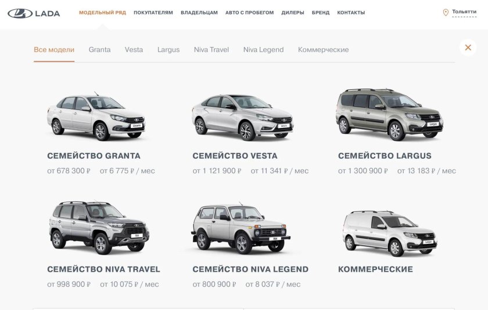Select the Niva Legend car image
This screenshot has width=488, height=310.
pyautogui.click(x=241, y=228)
